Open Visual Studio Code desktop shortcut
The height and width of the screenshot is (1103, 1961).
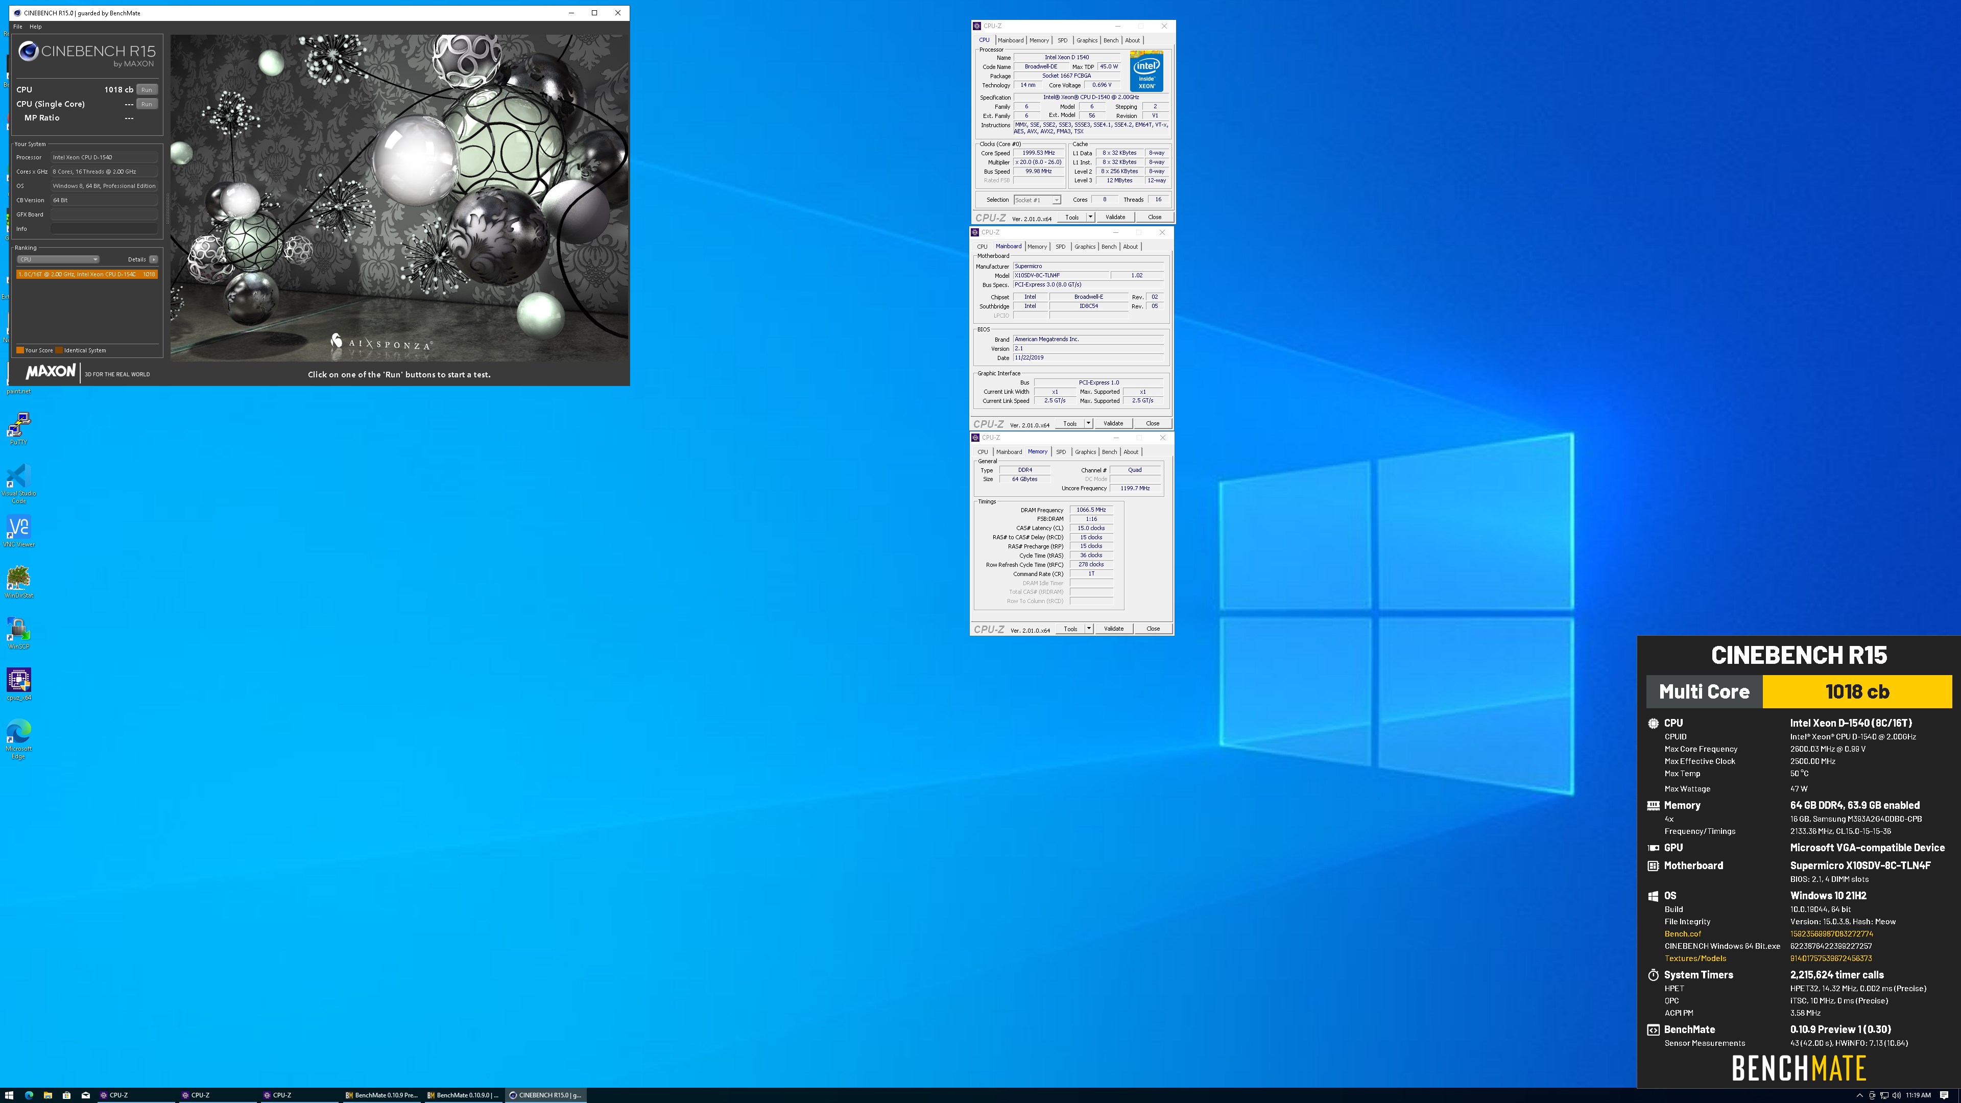click(x=18, y=484)
